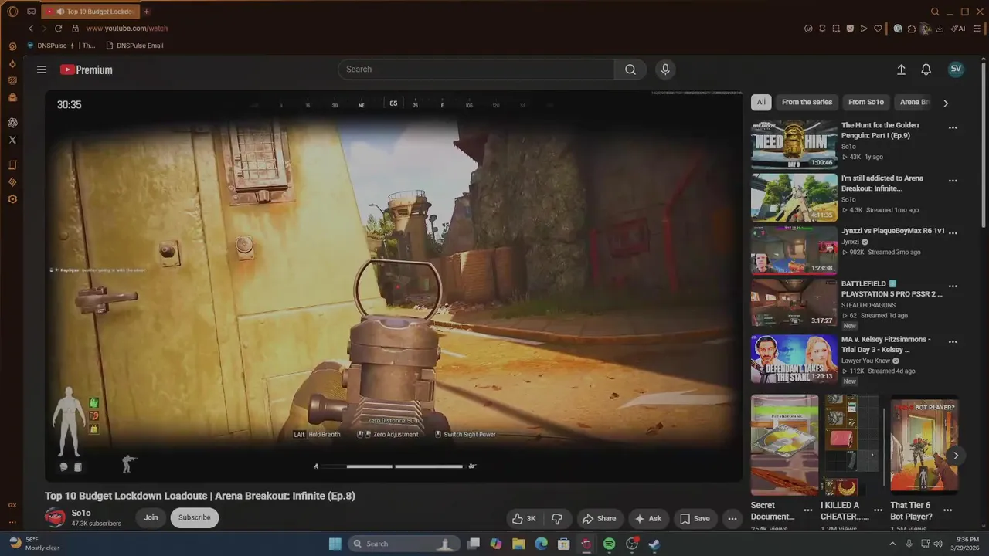Select the All filter chip

pos(761,102)
